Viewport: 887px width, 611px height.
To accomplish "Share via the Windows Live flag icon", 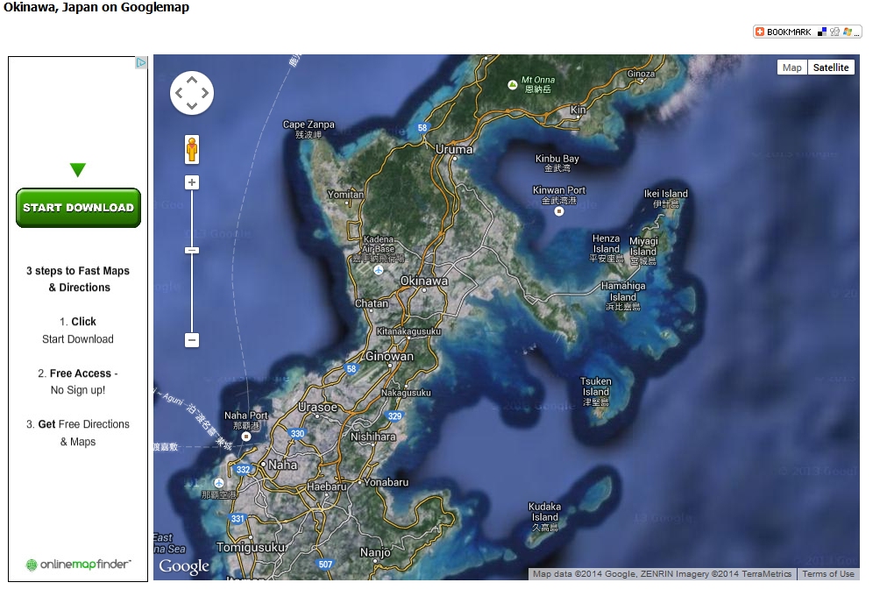I will coord(847,32).
